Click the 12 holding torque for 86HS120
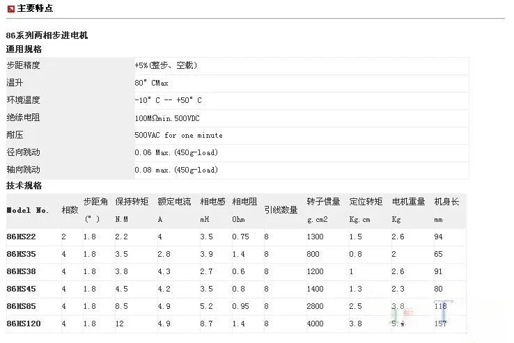The height and width of the screenshot is (343, 514). pyautogui.click(x=120, y=324)
